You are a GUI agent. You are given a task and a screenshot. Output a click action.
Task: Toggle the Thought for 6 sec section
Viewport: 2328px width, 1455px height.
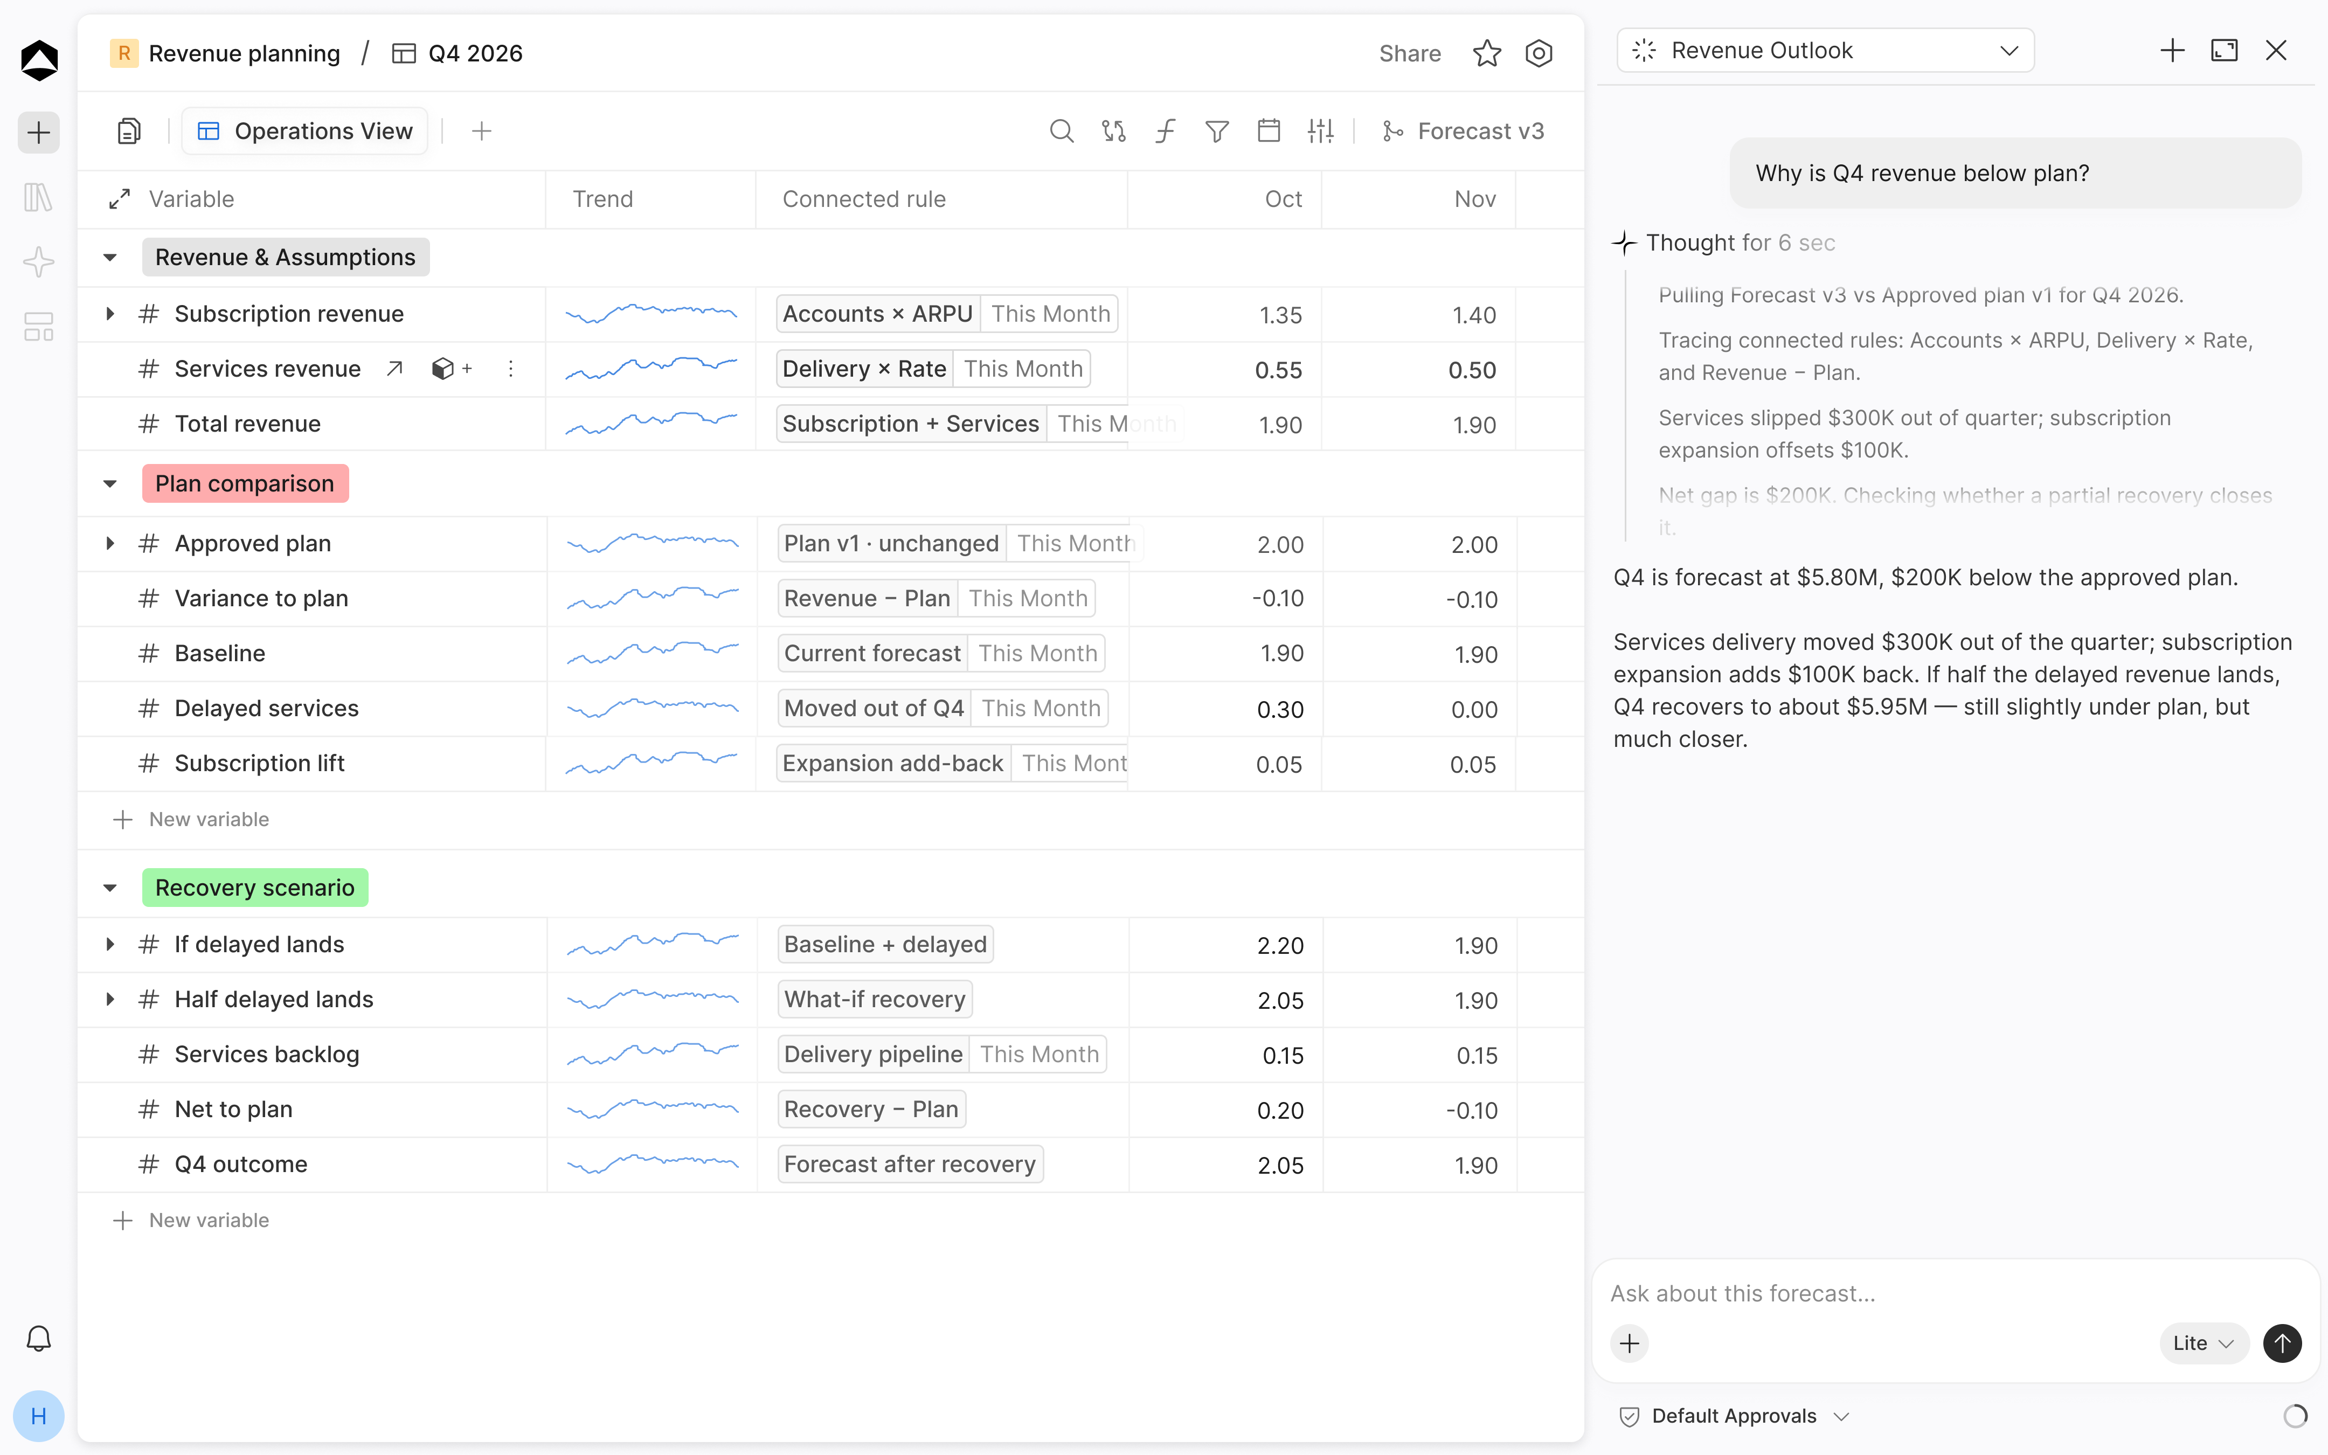pos(1724,242)
